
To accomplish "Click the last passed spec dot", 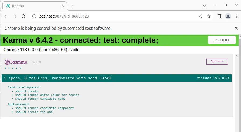I will [20, 68].
